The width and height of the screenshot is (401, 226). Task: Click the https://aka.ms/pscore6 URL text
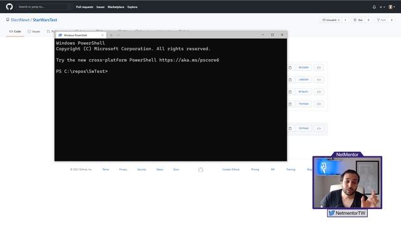coord(189,60)
